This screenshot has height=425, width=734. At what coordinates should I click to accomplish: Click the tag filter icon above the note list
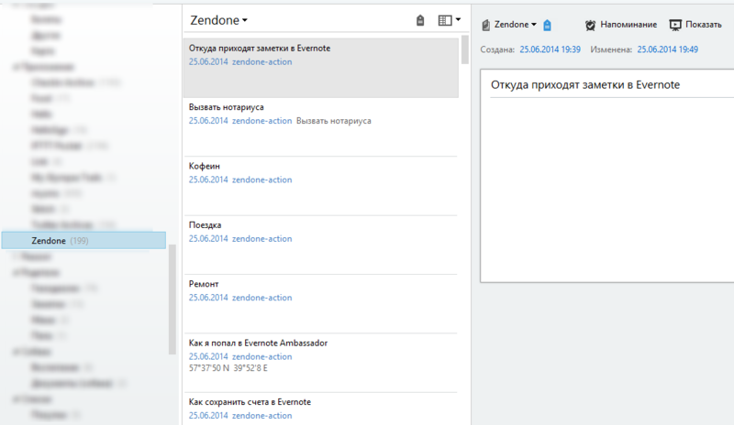420,20
